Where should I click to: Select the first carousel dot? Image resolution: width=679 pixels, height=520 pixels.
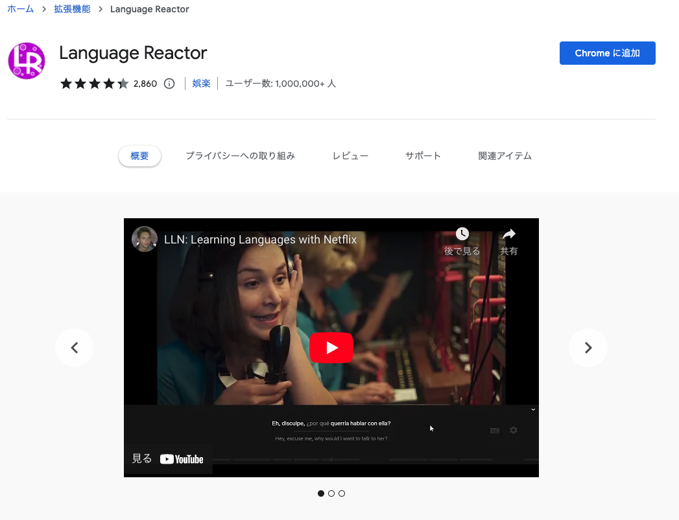tap(321, 493)
